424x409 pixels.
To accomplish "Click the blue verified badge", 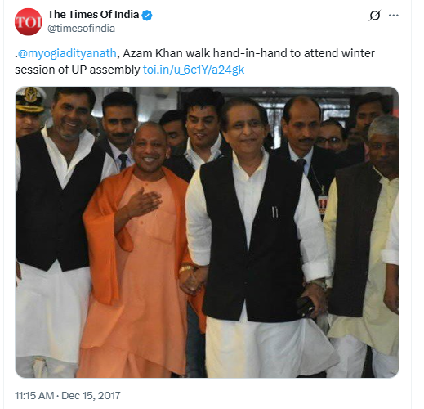I will coord(147,15).
